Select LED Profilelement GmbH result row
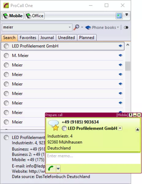Viewport: 142px width, 184px height. [63, 46]
